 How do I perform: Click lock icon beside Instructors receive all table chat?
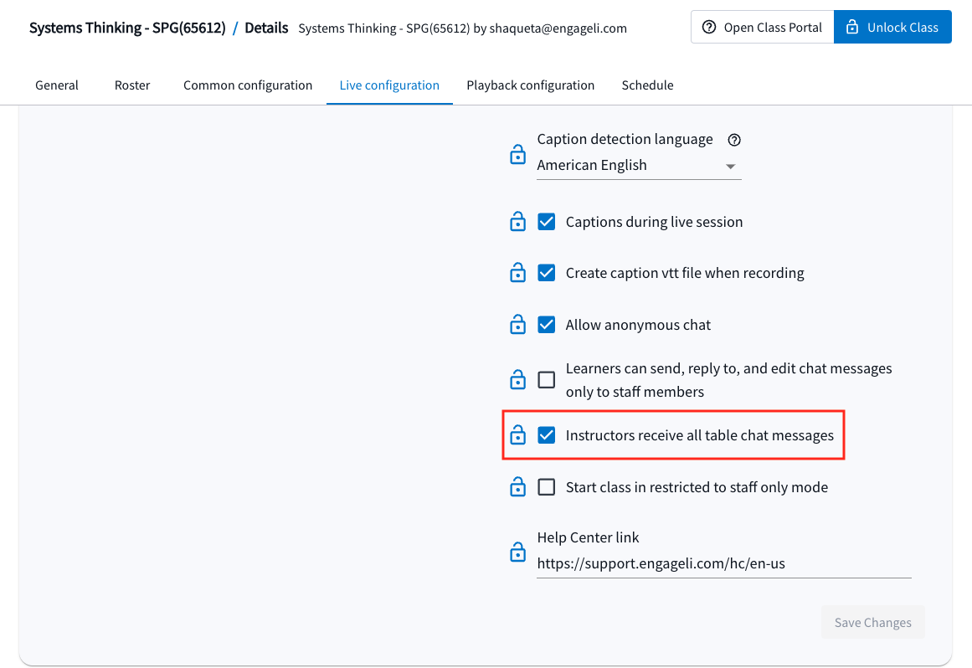coord(517,435)
